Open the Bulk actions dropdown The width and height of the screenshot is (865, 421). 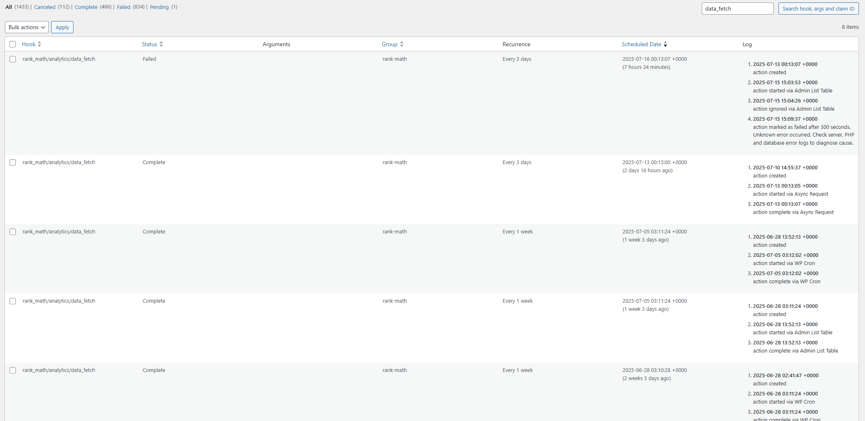pos(27,27)
